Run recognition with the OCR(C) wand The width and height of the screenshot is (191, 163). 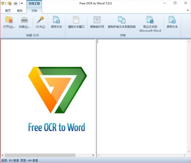[x=40, y=22]
